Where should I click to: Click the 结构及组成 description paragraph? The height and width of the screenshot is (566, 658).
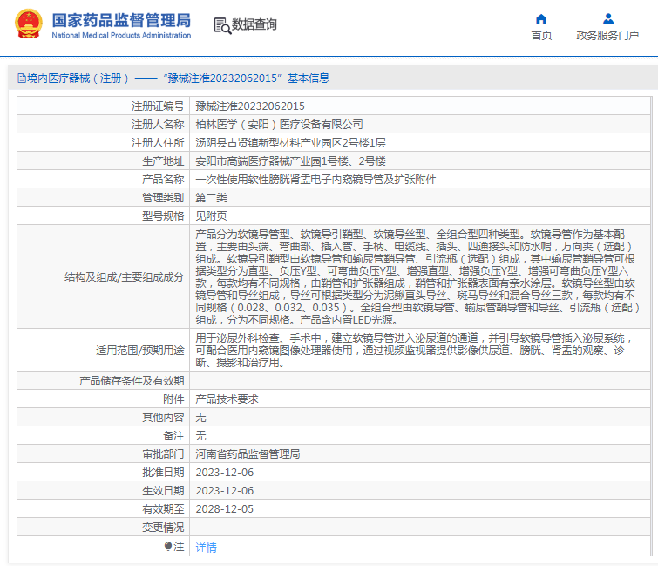[418, 277]
